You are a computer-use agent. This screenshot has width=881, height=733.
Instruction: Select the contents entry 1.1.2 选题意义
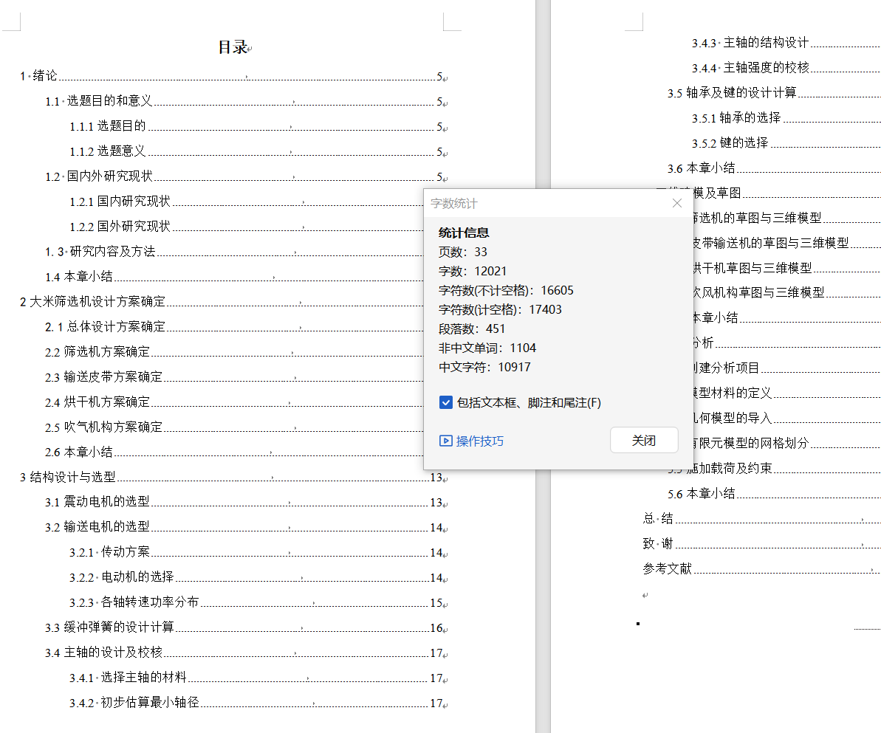(x=259, y=151)
